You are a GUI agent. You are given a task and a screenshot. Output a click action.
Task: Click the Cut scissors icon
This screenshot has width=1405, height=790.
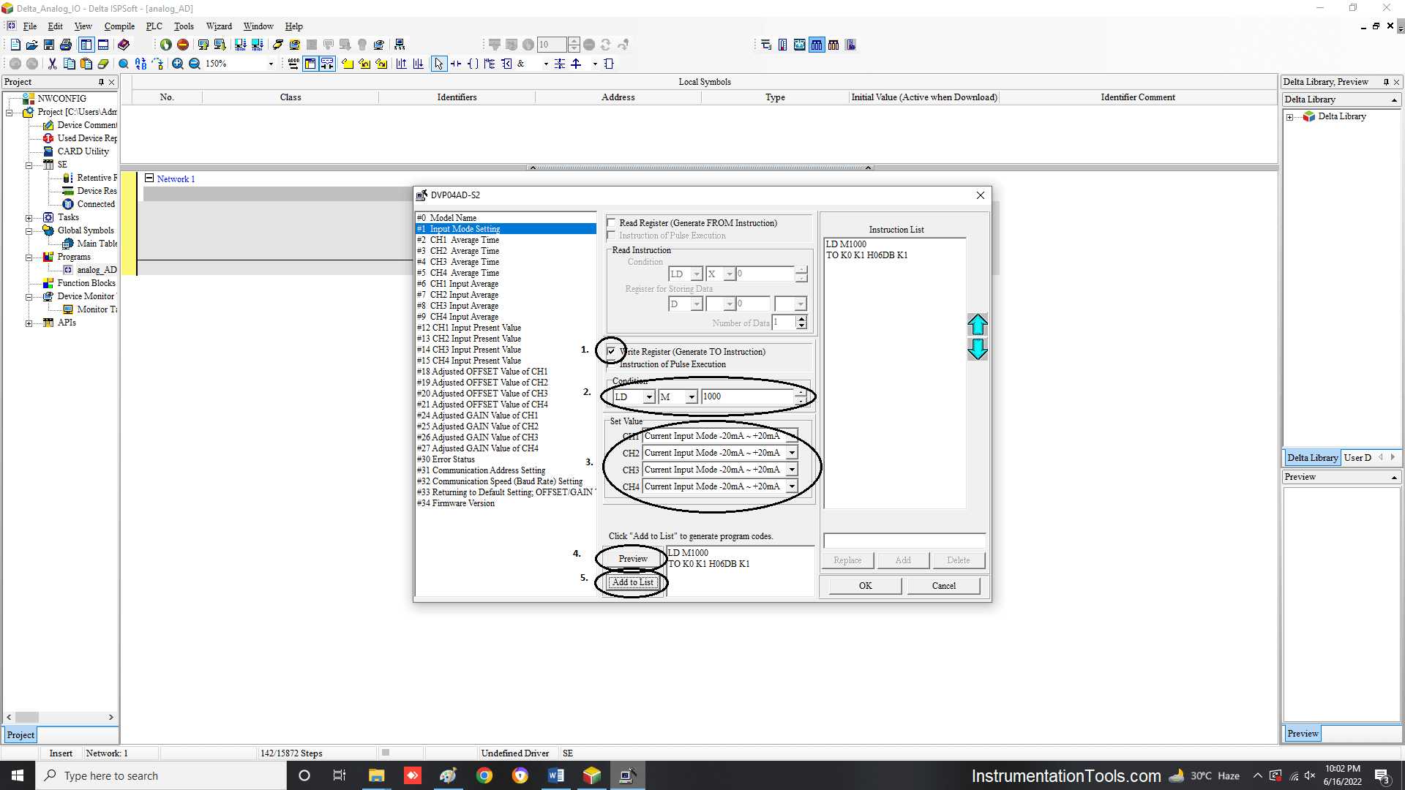coord(52,64)
